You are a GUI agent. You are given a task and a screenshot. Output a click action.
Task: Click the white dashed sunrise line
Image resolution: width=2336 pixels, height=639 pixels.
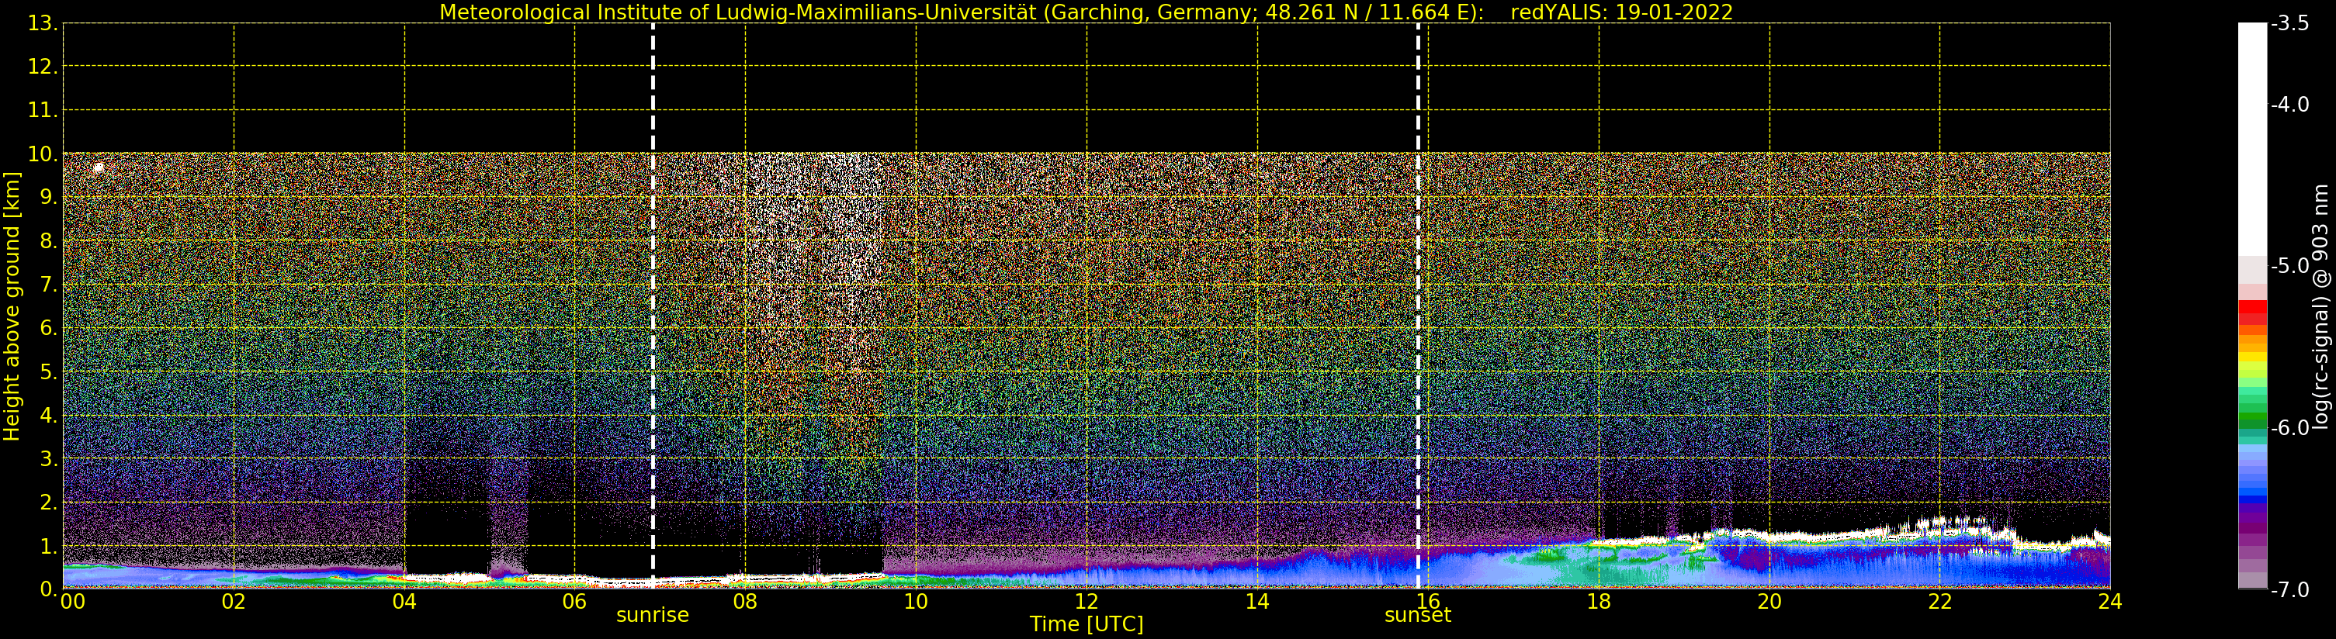tap(653, 306)
